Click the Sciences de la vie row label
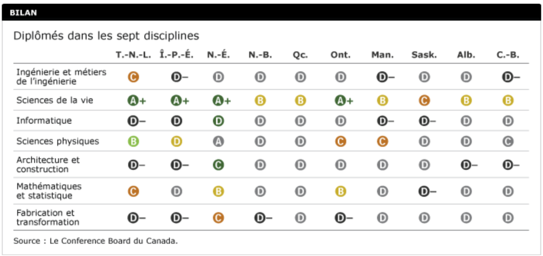The image size is (543, 256). (55, 100)
